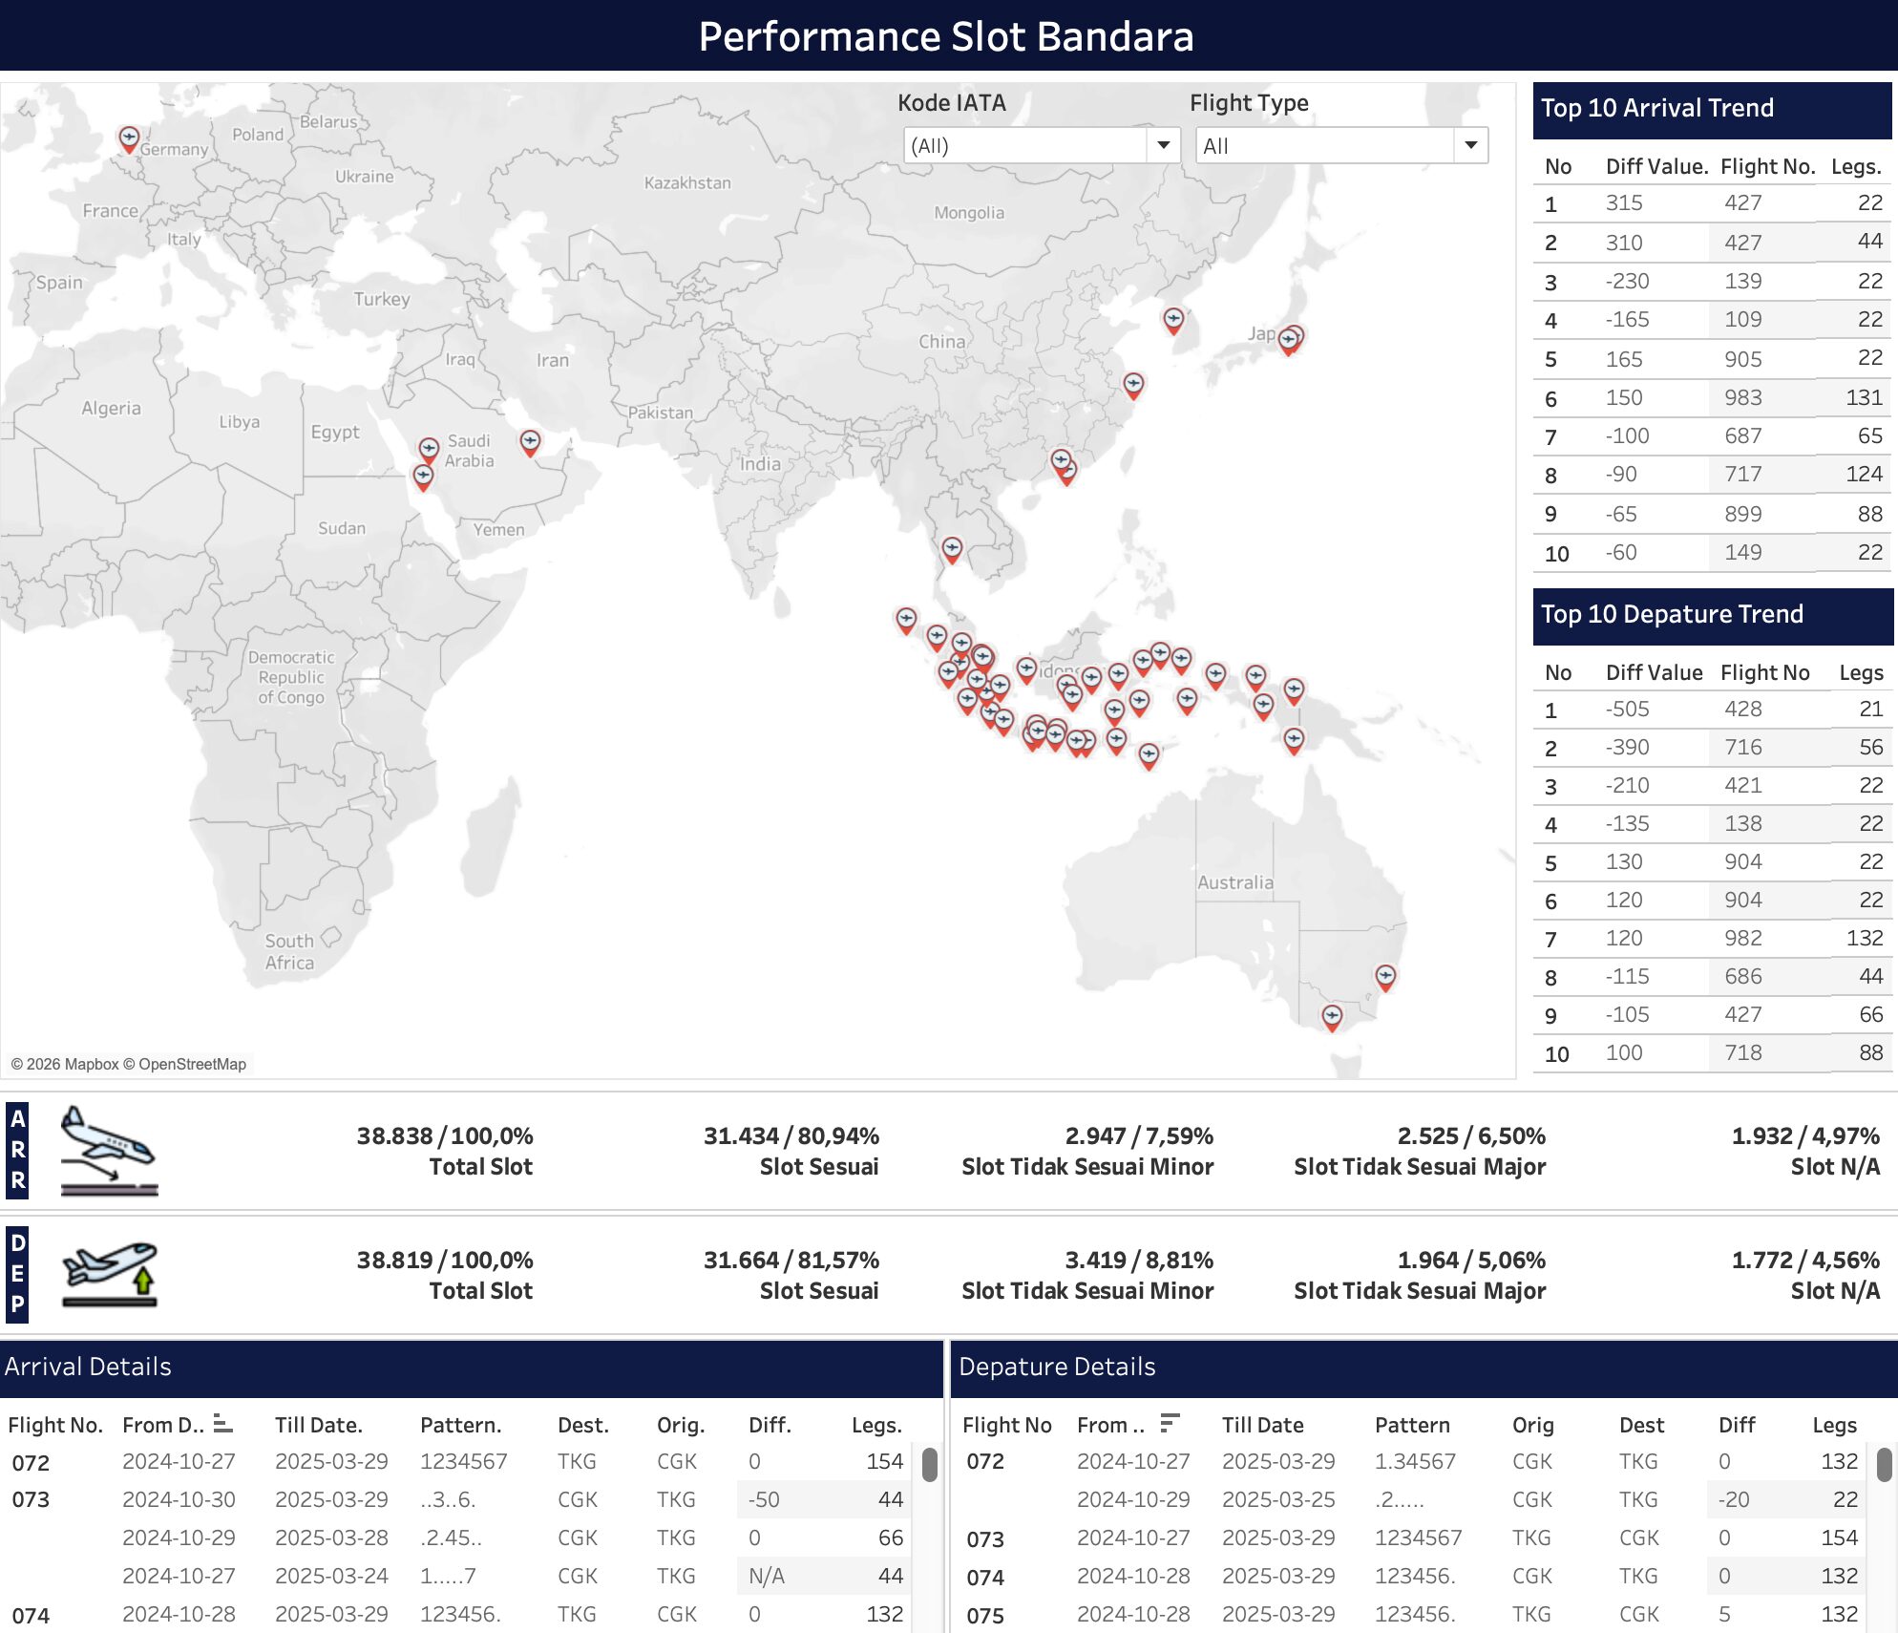Select the map pin over Germany
The image size is (1898, 1633).
point(128,138)
